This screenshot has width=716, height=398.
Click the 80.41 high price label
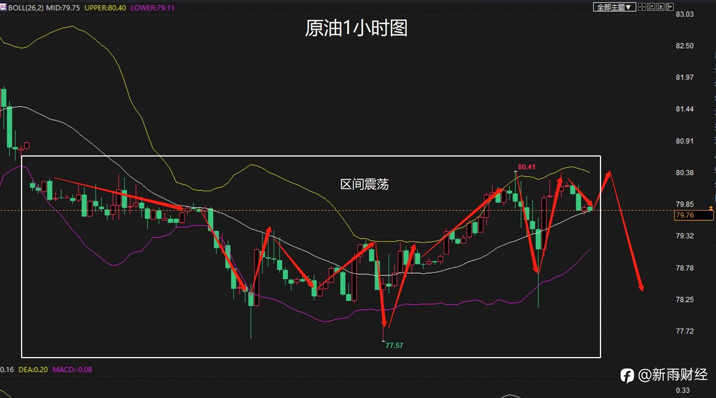coord(527,167)
